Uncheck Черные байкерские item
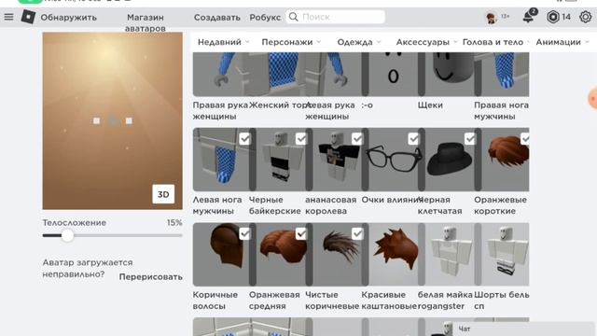Image resolution: width=597 pixels, height=336 pixels. pyautogui.click(x=300, y=139)
